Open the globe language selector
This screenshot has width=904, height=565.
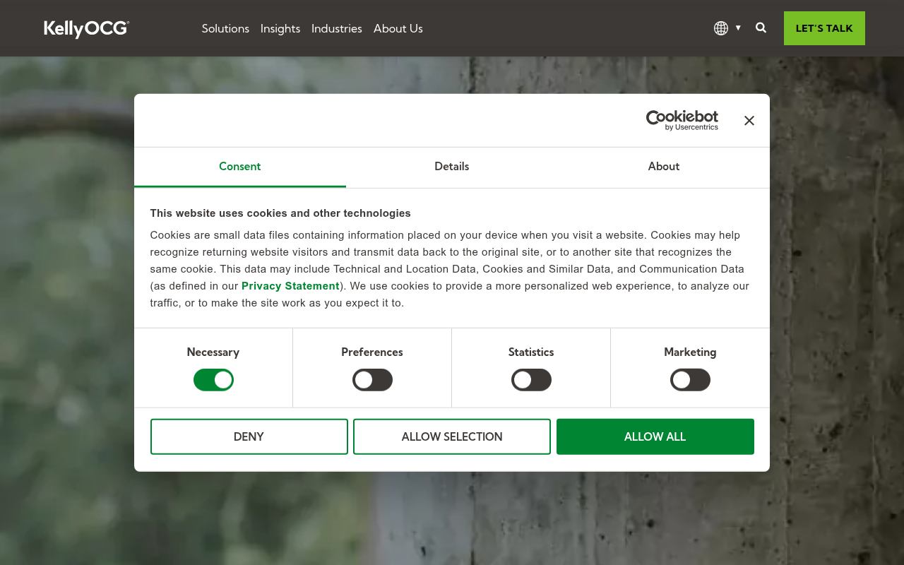(720, 28)
